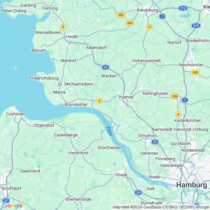Click the A7 shield near Kaltenkirchen

pyautogui.click(x=185, y=100)
